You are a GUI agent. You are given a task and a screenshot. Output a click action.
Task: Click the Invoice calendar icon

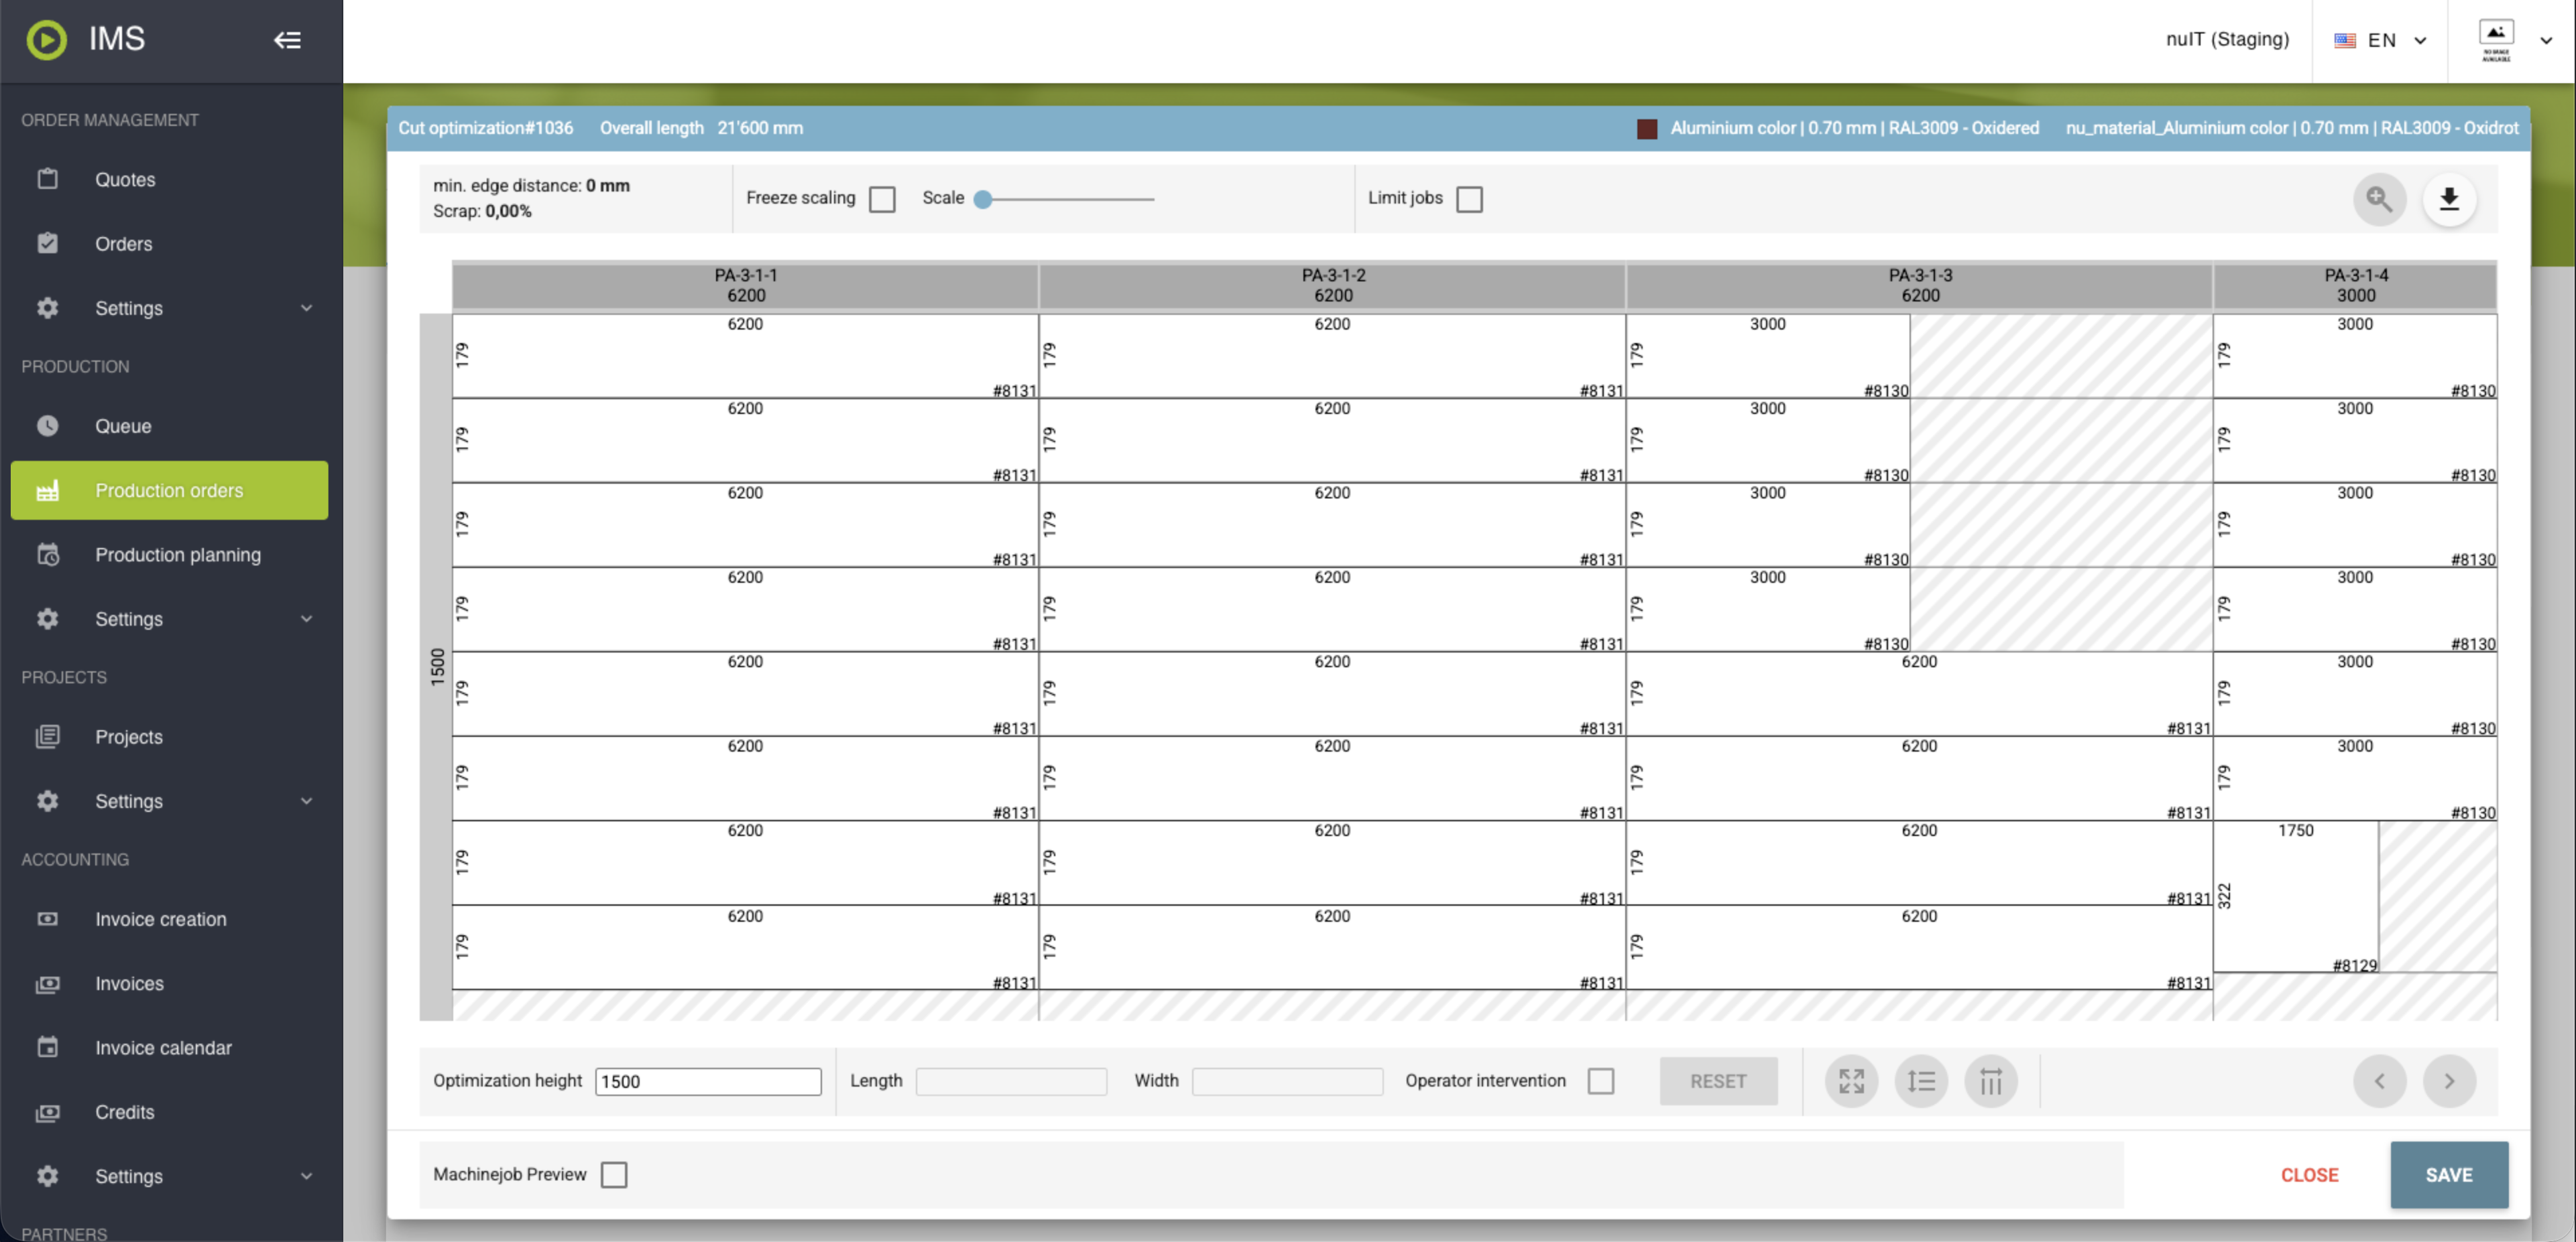[47, 1047]
